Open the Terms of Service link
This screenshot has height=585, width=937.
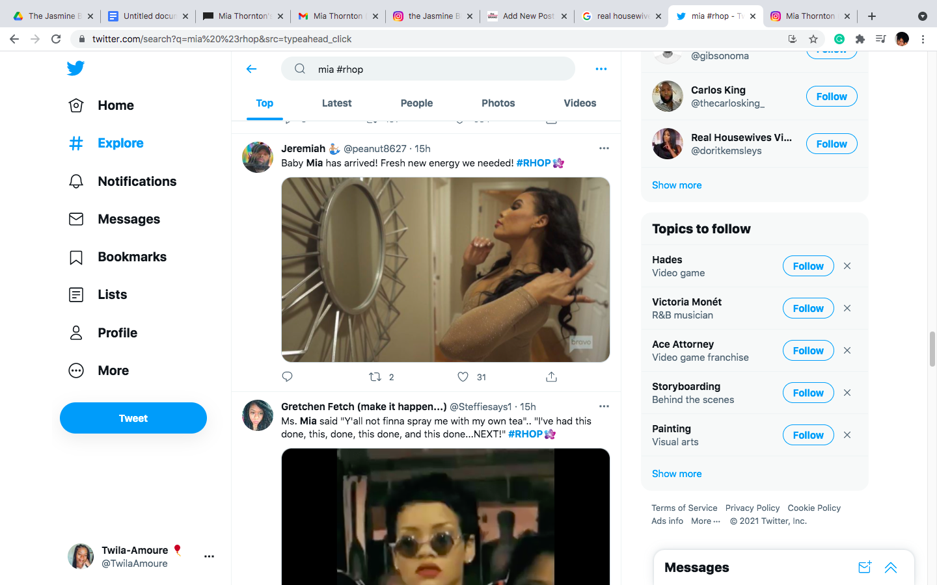click(685, 508)
